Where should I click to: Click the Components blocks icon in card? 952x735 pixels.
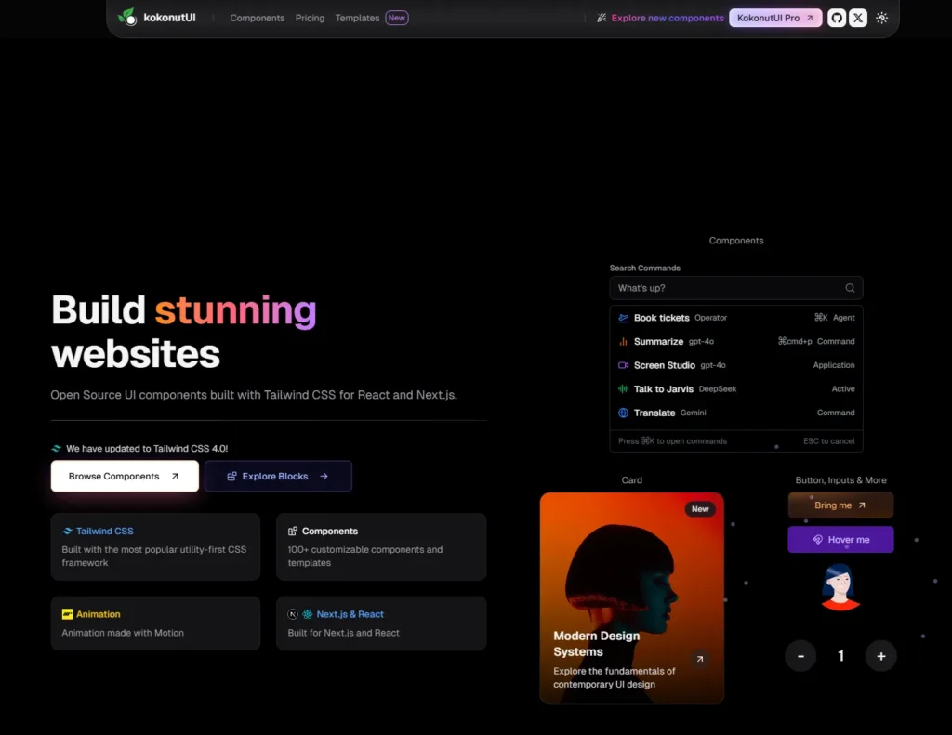(x=293, y=532)
